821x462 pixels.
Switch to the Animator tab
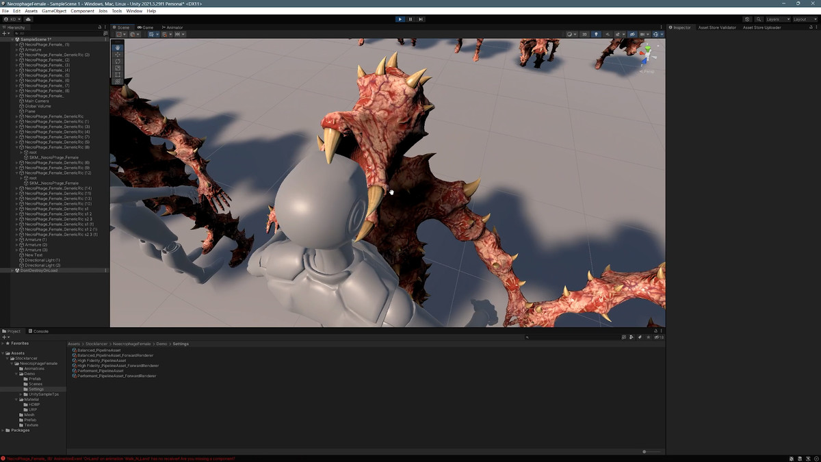[172, 27]
